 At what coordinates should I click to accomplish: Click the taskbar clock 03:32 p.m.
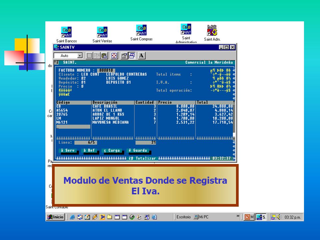(x=292, y=217)
